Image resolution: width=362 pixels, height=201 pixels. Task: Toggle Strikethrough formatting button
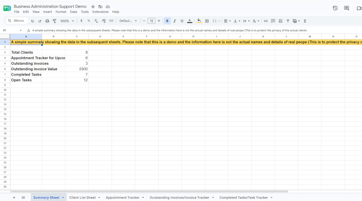(182, 21)
